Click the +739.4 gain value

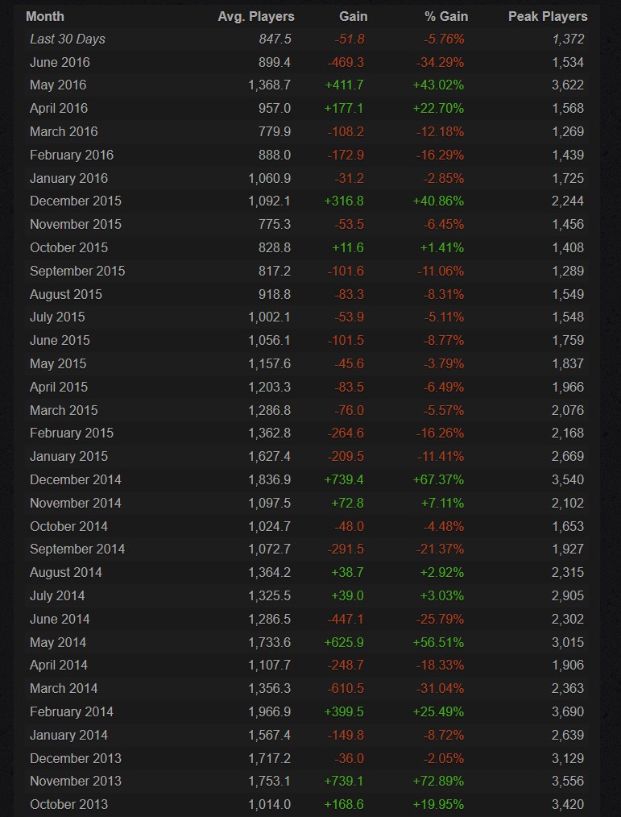click(344, 479)
